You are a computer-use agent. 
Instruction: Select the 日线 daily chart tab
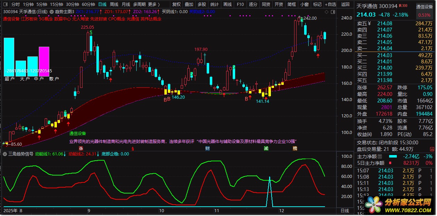tap(102, 4)
